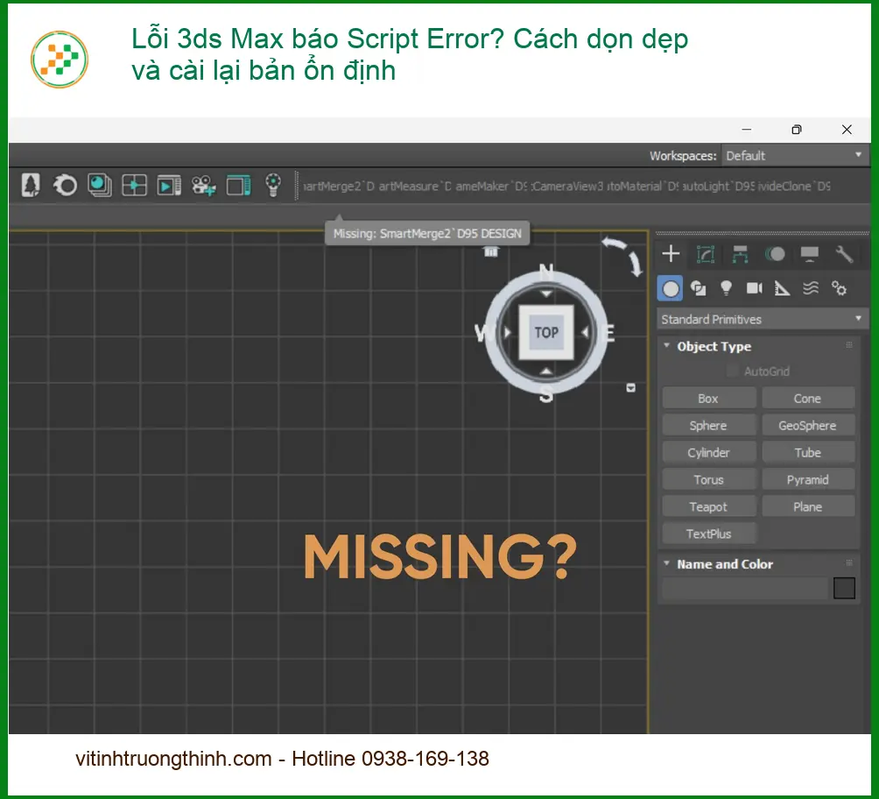The height and width of the screenshot is (799, 879).
Task: Select the Helpers category ruler icon
Action: tap(782, 288)
